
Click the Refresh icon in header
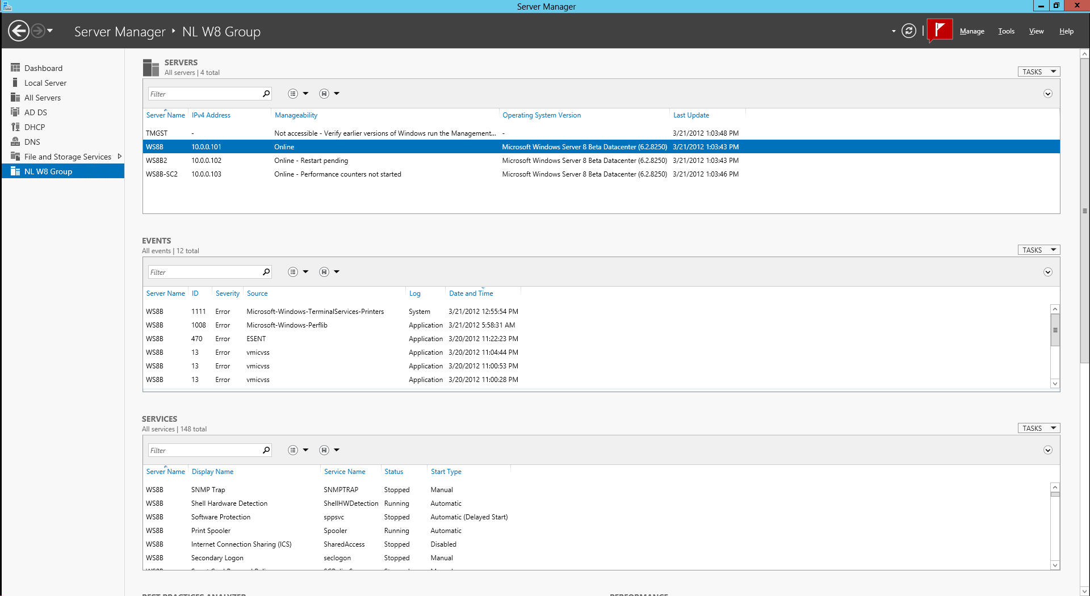909,31
